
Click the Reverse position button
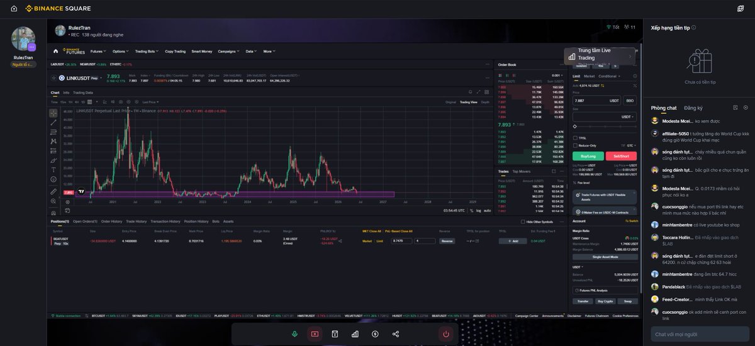click(x=447, y=241)
